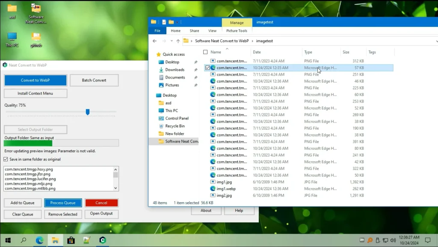Toggle the select-all checkbox beside Name column

click(x=205, y=52)
